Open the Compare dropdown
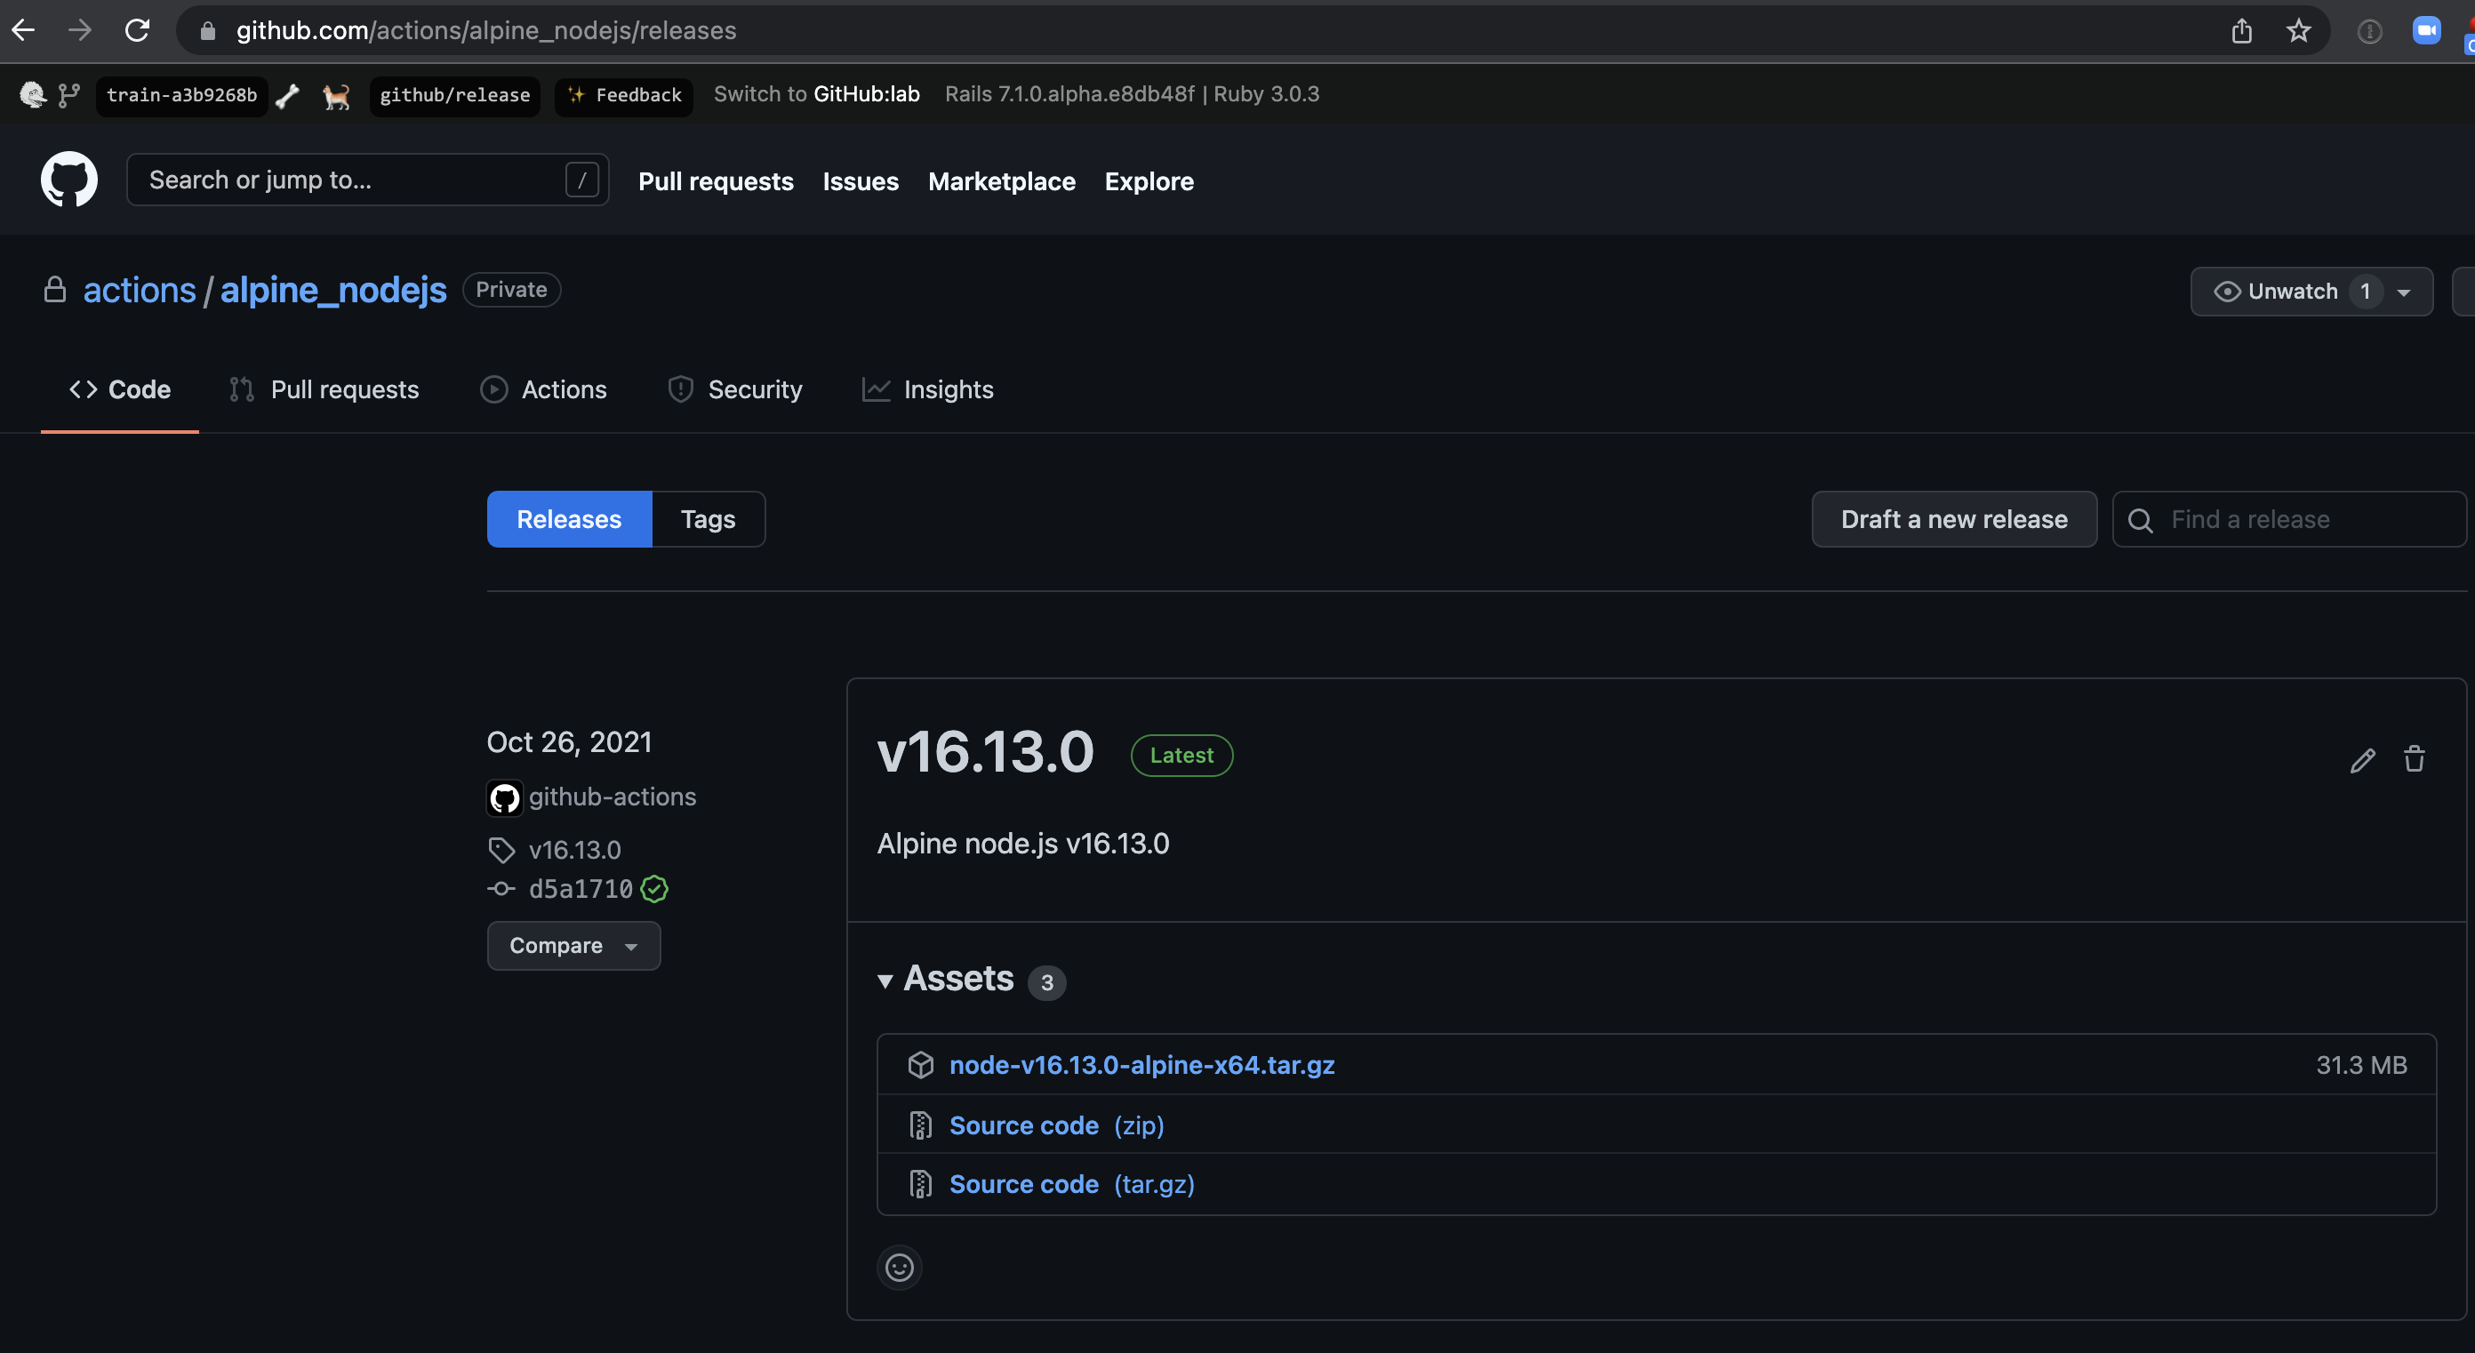This screenshot has height=1353, width=2475. tap(573, 946)
